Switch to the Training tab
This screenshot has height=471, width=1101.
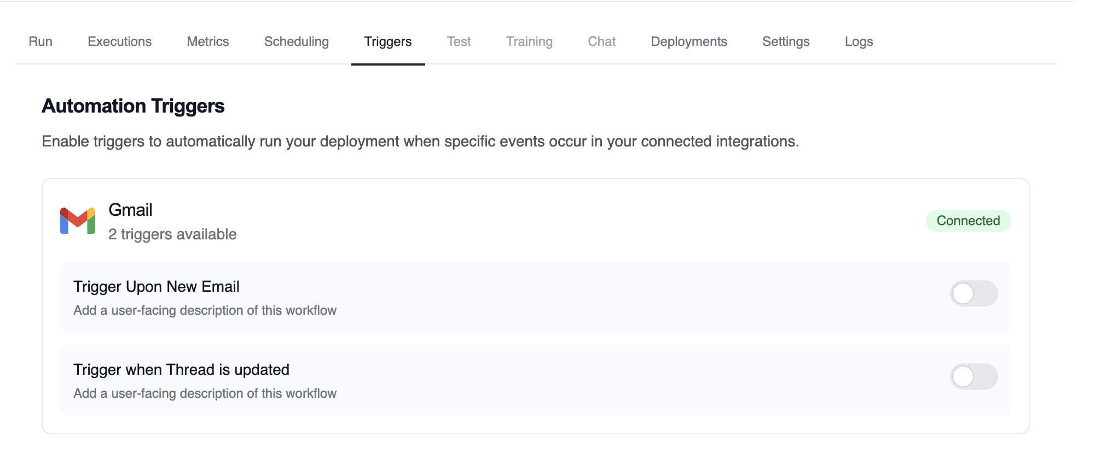pyautogui.click(x=529, y=42)
